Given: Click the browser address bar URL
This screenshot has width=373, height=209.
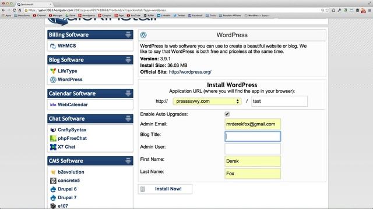Looking at the screenshot, I should click(x=97, y=10).
